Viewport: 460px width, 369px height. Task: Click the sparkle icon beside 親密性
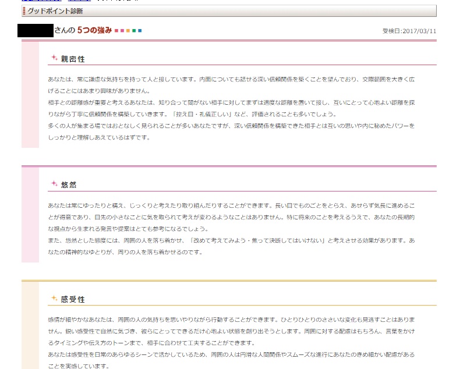54,58
